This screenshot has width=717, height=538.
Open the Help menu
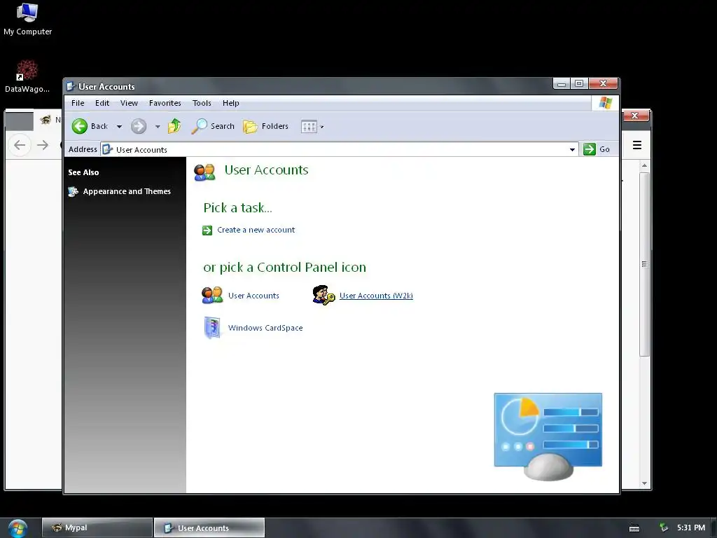coord(231,103)
